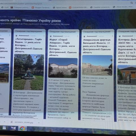
Task: Open the Старий Аккерман mural photo
Action: point(63,68)
